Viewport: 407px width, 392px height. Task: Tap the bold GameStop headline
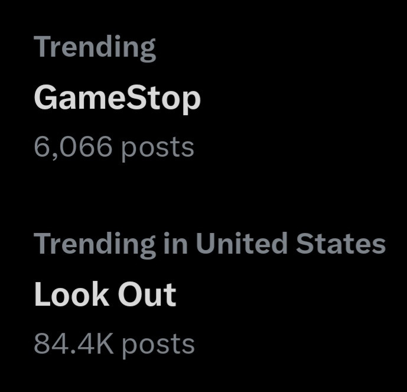tap(117, 98)
